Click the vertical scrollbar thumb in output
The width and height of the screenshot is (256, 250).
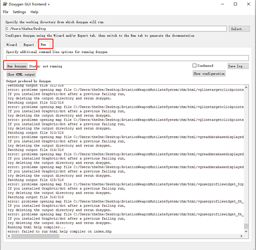246,226
